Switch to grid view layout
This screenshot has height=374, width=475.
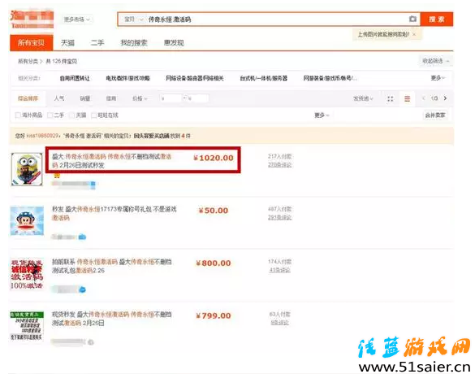(x=391, y=98)
